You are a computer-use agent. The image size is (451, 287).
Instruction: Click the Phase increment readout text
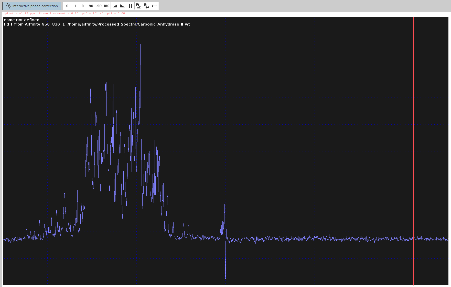(x=59, y=14)
